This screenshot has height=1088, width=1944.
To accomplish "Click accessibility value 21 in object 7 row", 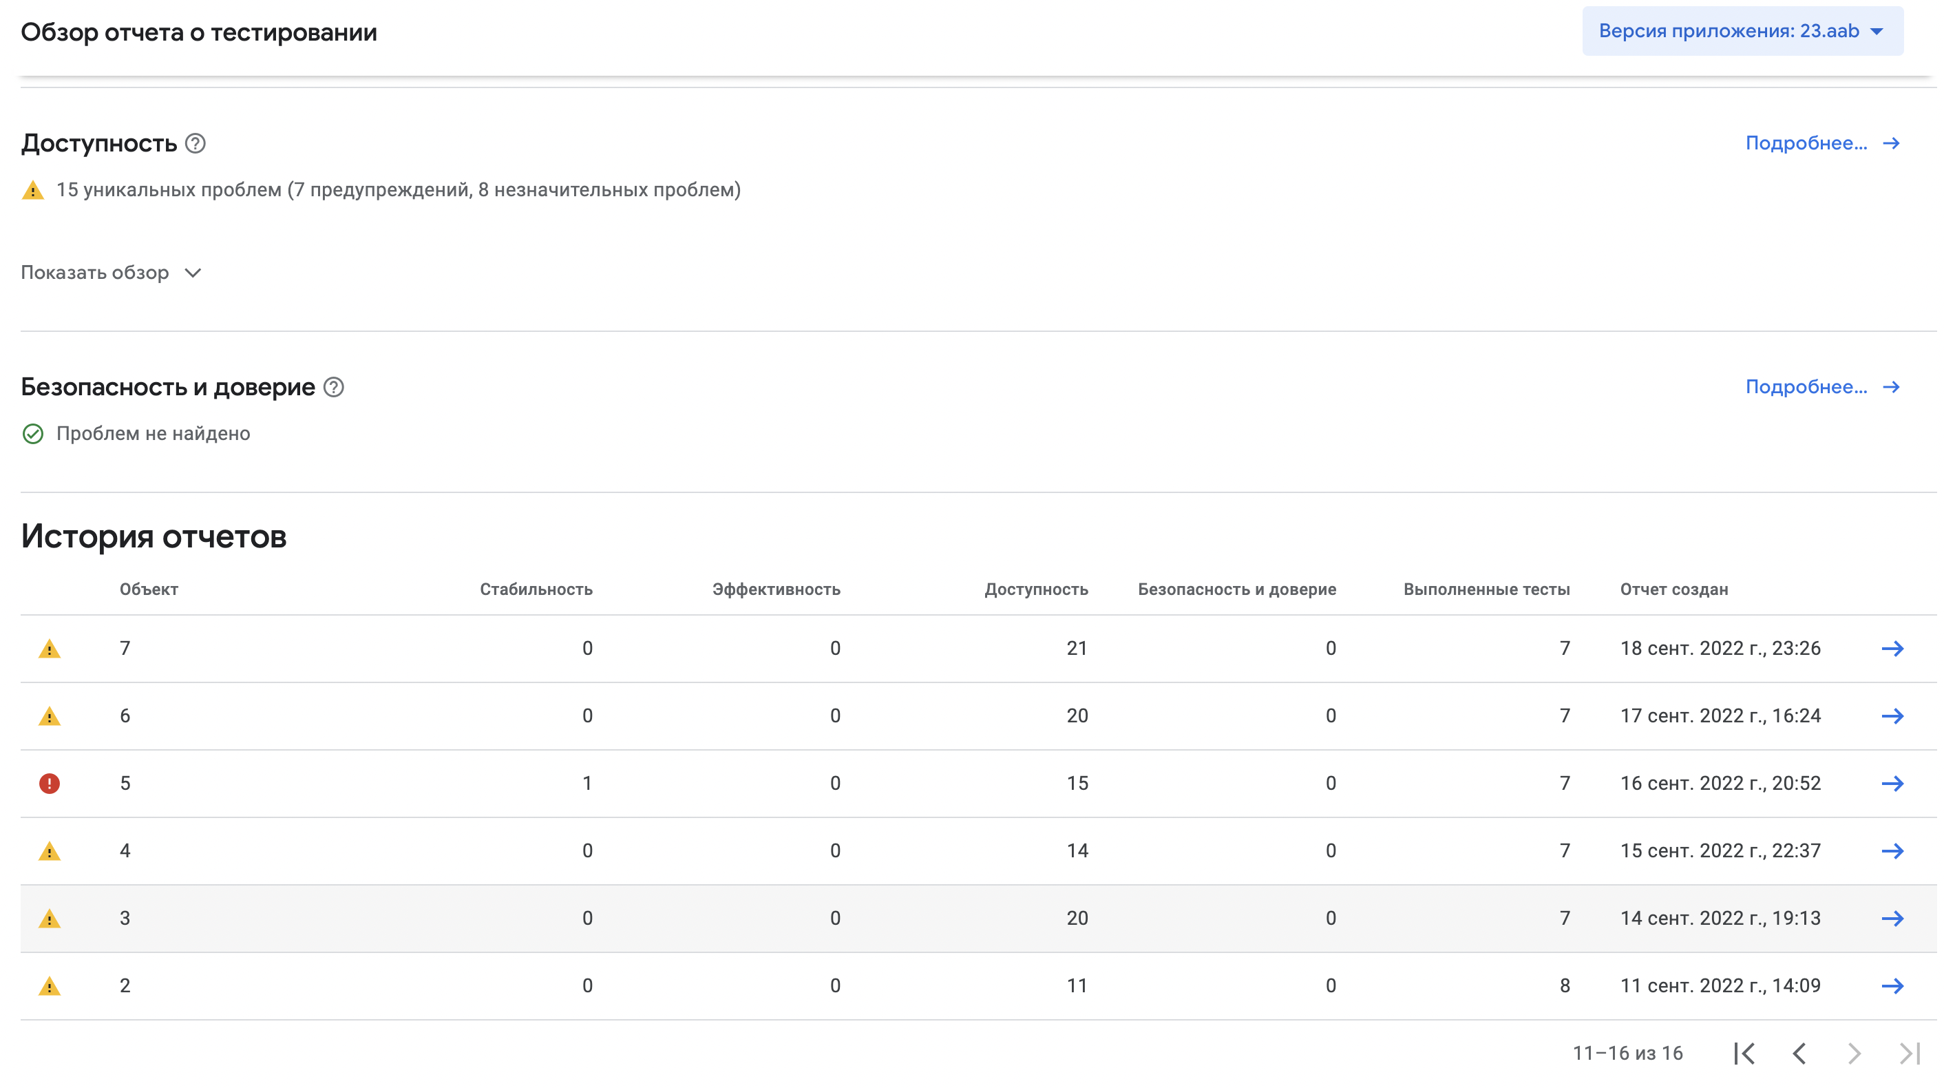I will (x=1077, y=649).
